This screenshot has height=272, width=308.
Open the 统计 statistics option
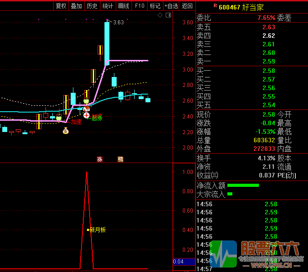[x=108, y=6]
